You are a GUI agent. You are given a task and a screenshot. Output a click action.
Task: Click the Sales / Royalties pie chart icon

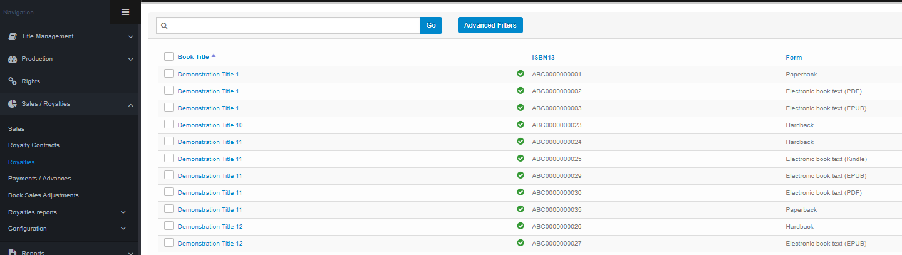coord(13,104)
